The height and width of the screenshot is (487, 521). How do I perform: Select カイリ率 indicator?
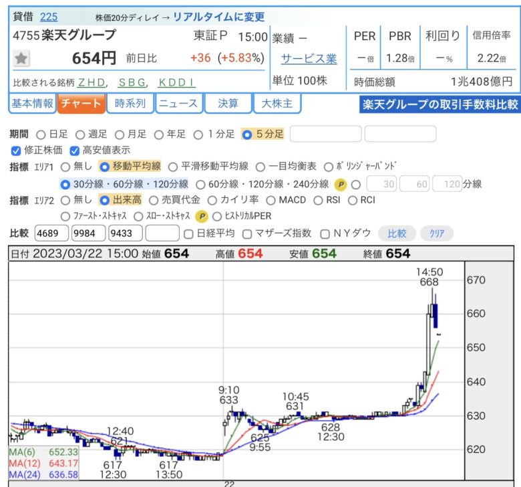click(212, 201)
